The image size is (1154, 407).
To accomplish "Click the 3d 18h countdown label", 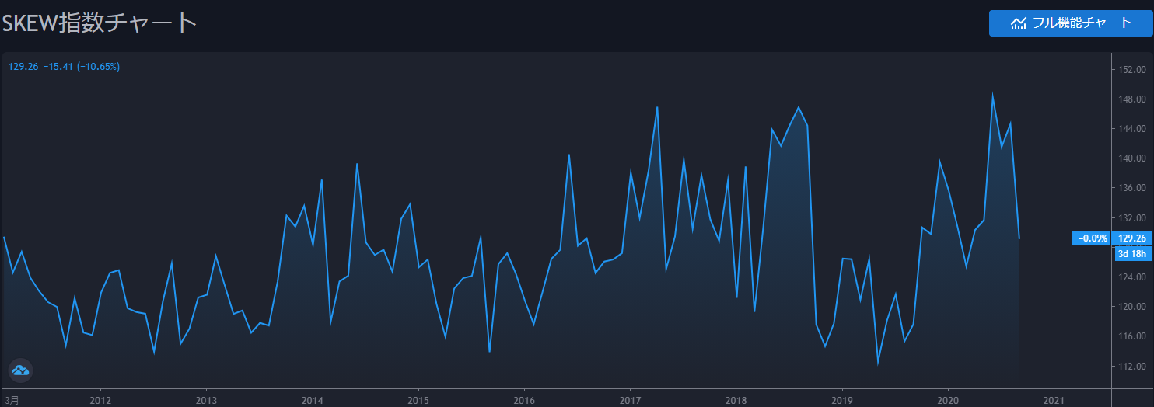I will click(1133, 253).
